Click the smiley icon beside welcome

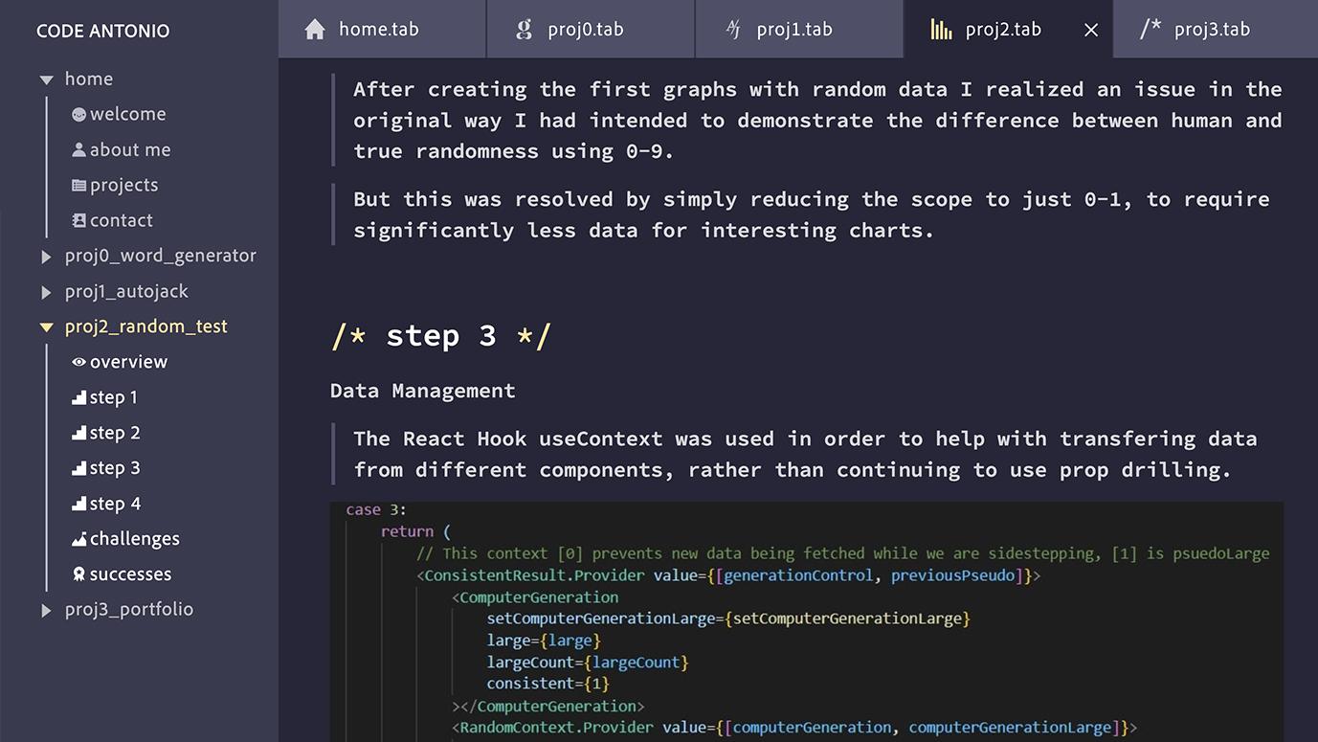pos(78,115)
